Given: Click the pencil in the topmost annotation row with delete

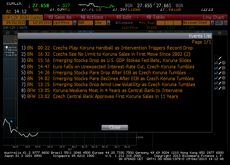Looking at the screenshot, I should click(x=220, y=63).
